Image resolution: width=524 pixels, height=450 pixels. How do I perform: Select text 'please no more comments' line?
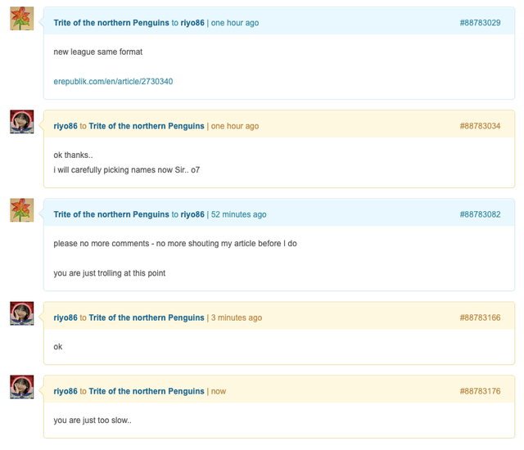click(x=175, y=244)
